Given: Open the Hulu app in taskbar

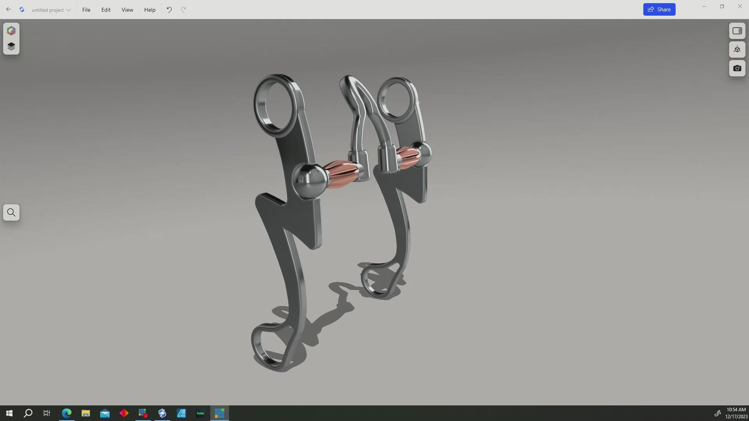Looking at the screenshot, I should tap(200, 413).
